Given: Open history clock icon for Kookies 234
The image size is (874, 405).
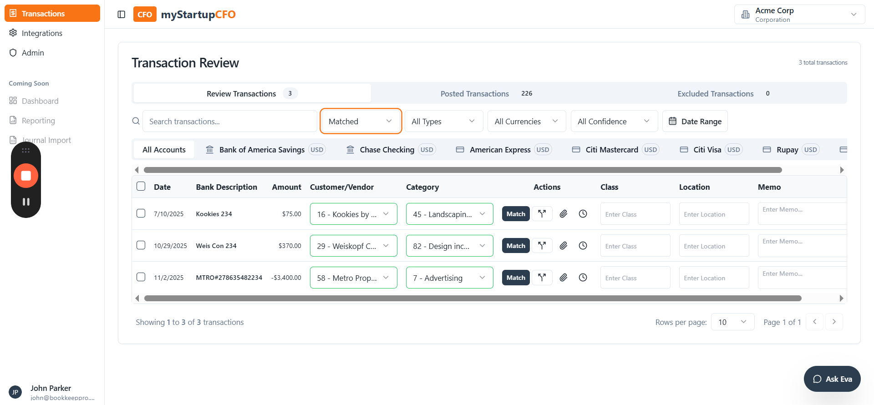Looking at the screenshot, I should [x=583, y=214].
